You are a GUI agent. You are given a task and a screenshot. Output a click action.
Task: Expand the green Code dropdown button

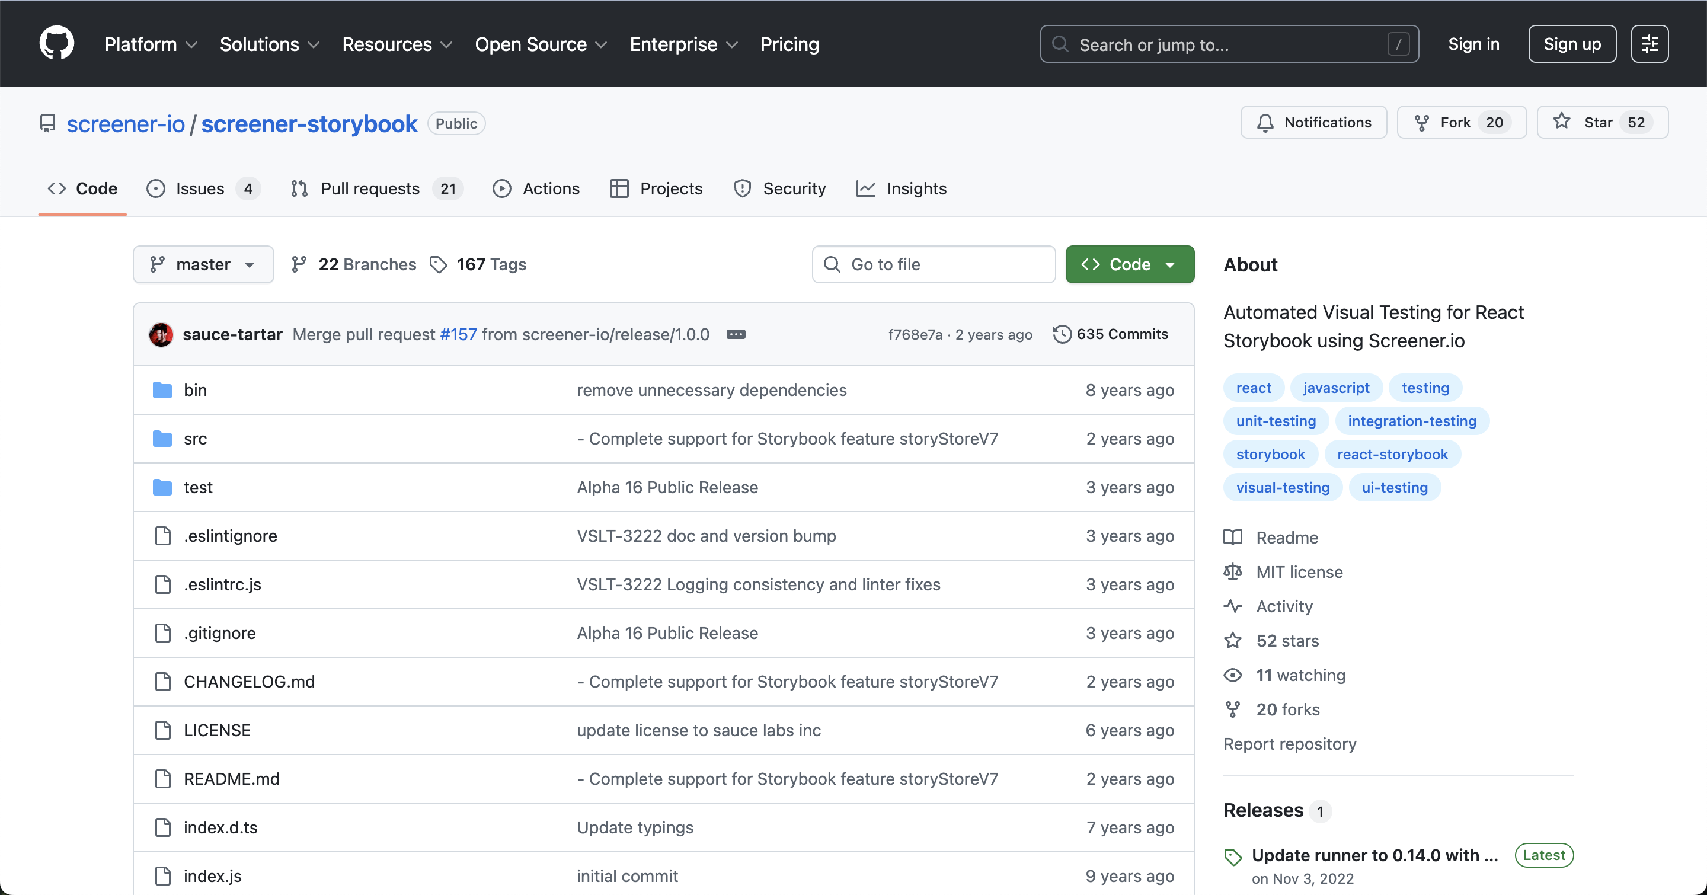tap(1129, 264)
